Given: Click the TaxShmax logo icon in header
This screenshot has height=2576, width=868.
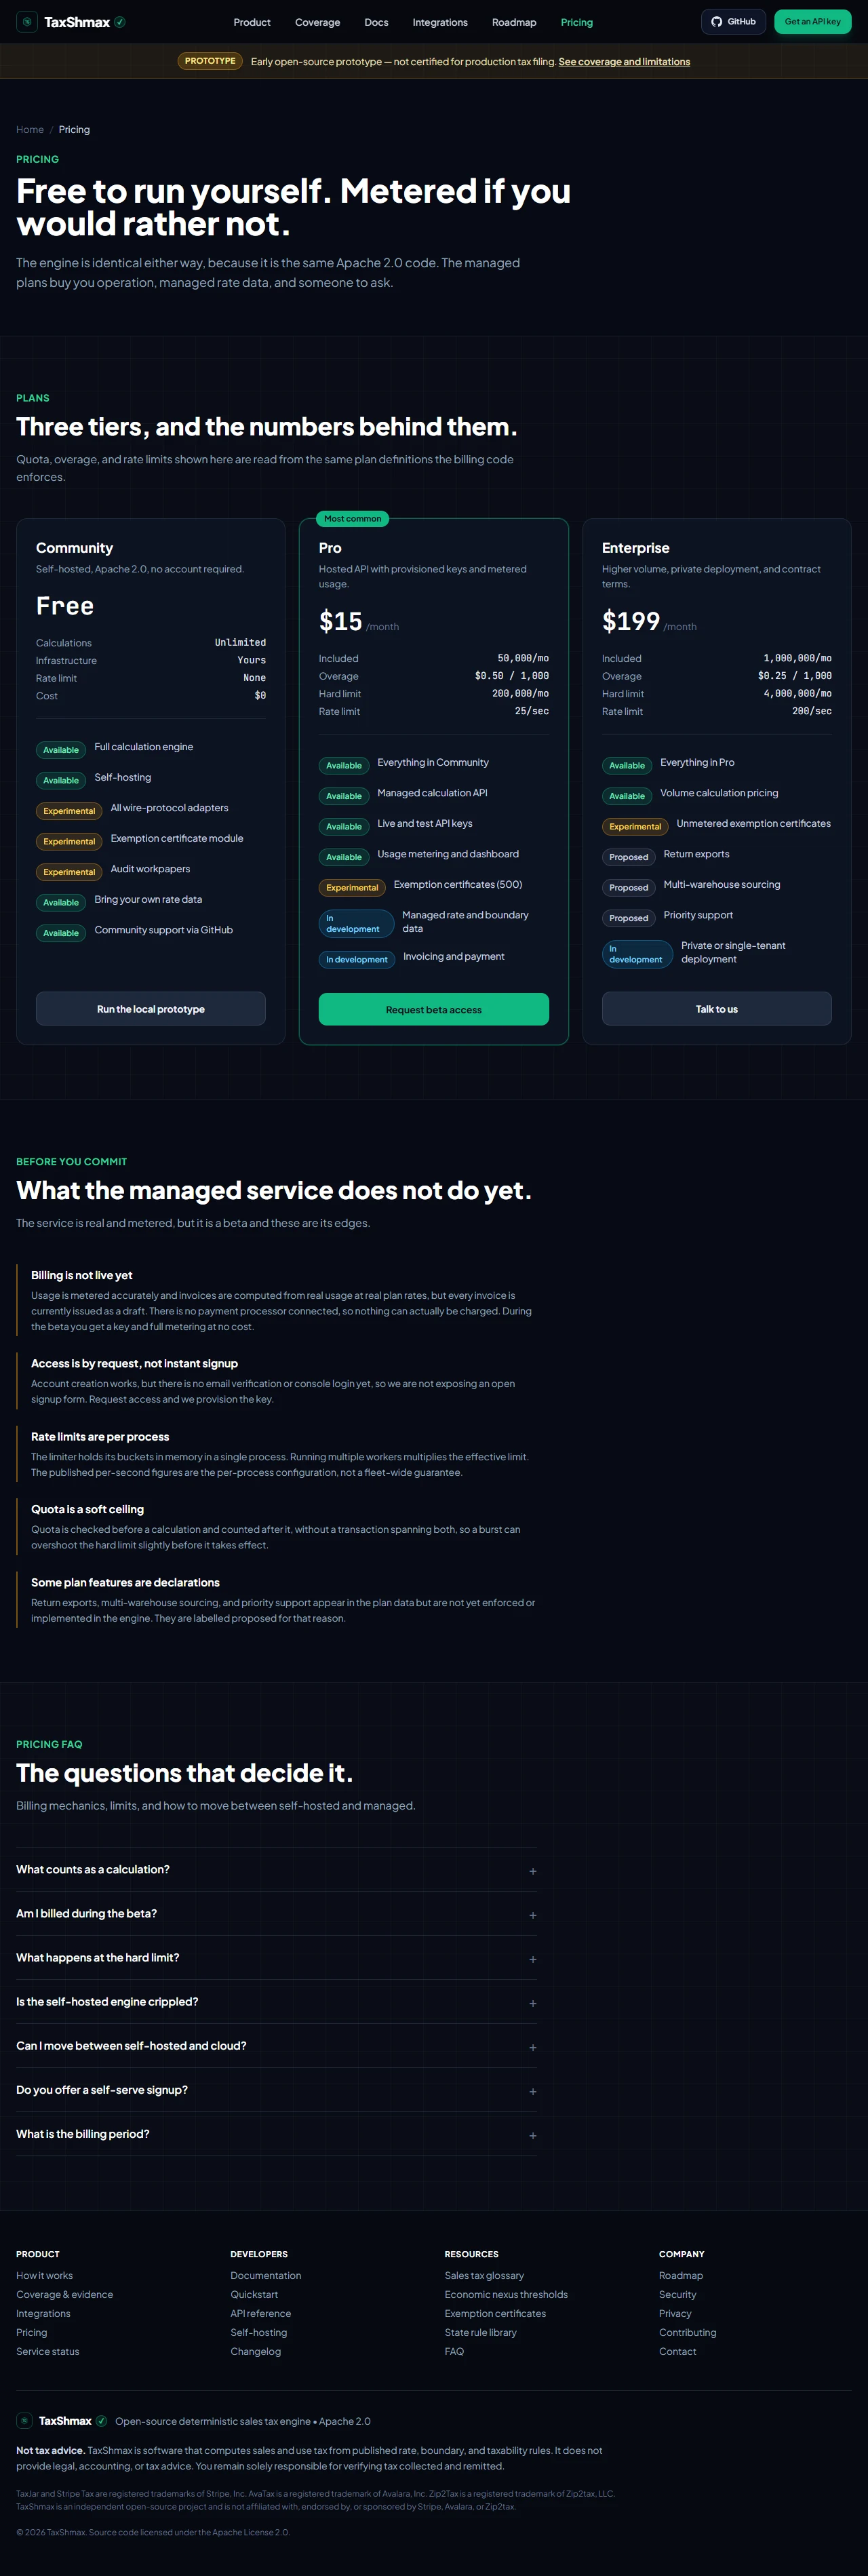Looking at the screenshot, I should point(27,22).
